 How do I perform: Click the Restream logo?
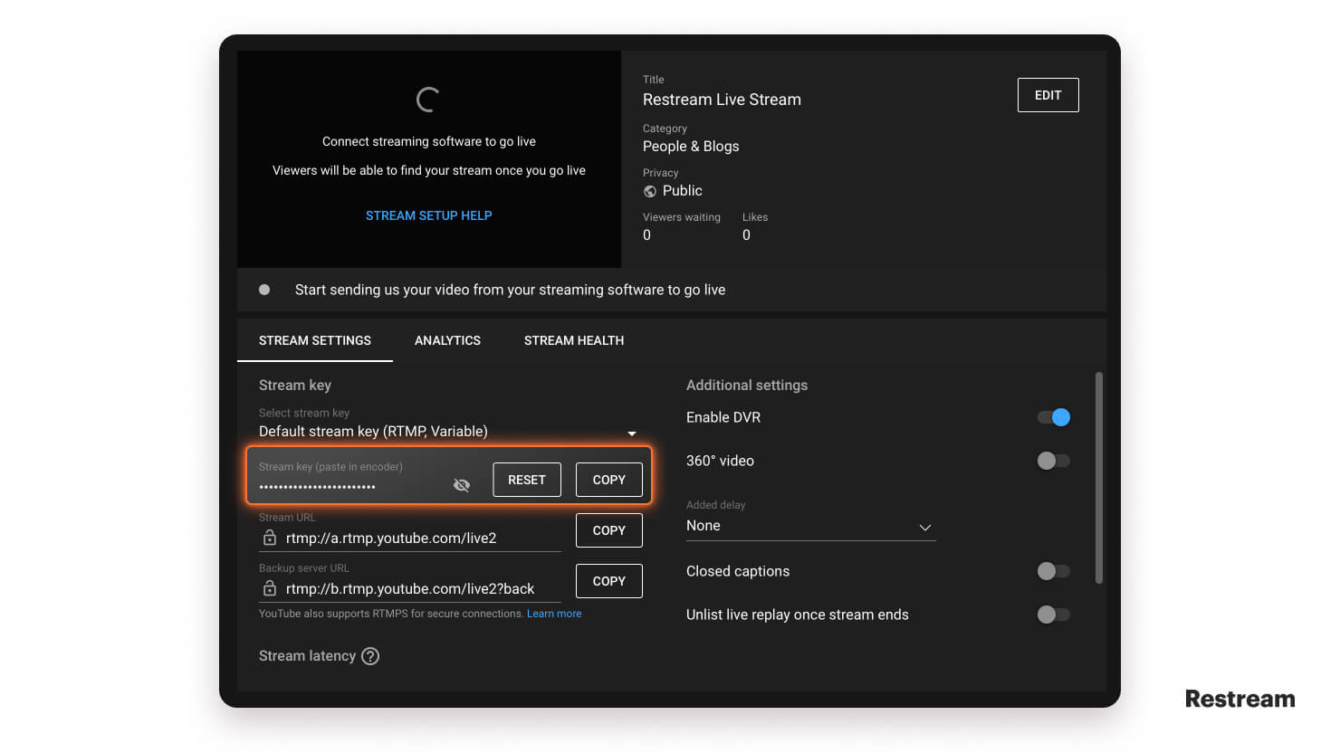[x=1239, y=698]
